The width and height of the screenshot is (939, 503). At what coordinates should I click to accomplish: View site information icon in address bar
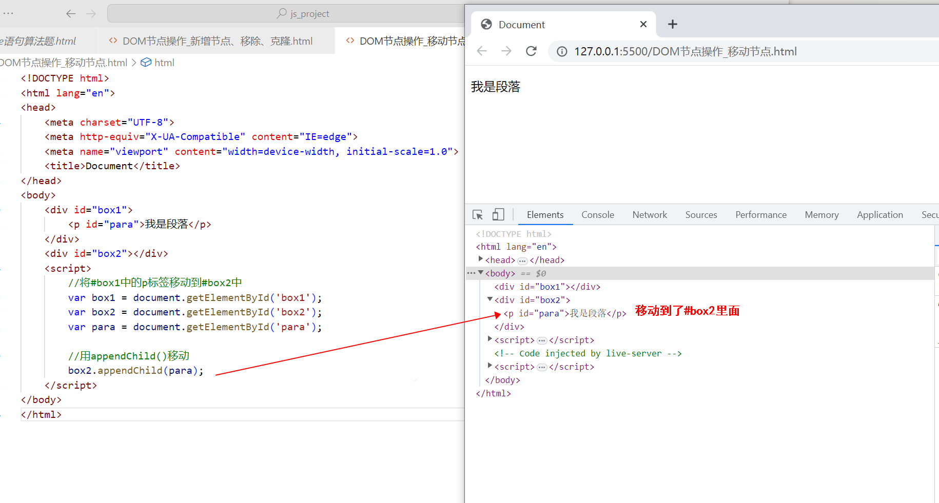562,52
